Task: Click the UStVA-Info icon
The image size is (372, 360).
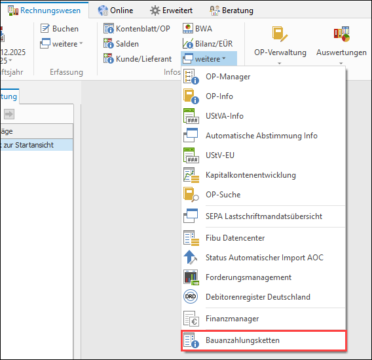Action: pos(191,116)
